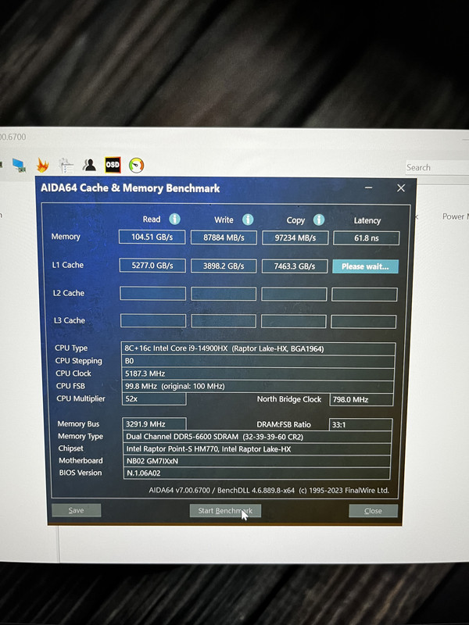This screenshot has width=469, height=625.
Task: Select L1 Cache Write value 3898.2 GB/s
Action: coord(224,266)
